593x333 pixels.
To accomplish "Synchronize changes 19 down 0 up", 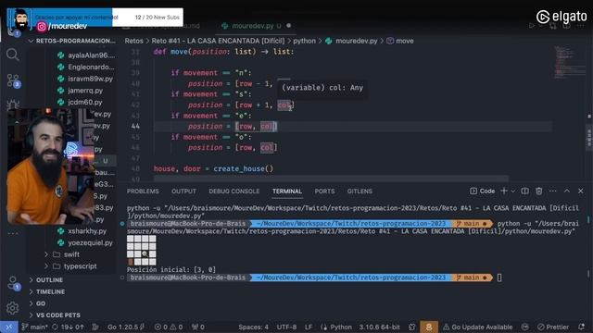I will [x=68, y=327].
